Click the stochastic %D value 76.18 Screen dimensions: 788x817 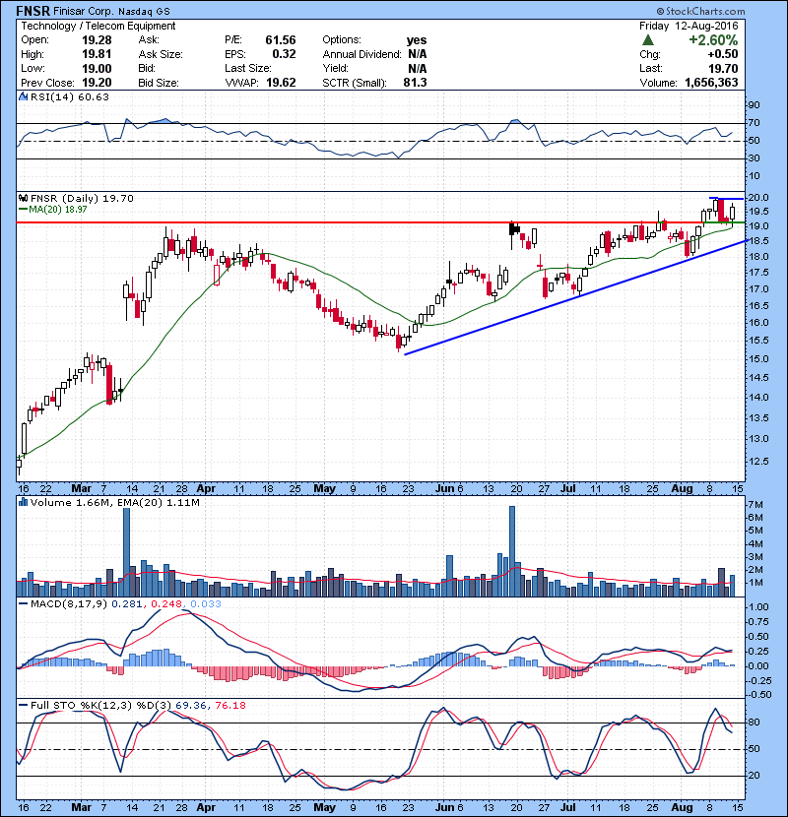[230, 705]
